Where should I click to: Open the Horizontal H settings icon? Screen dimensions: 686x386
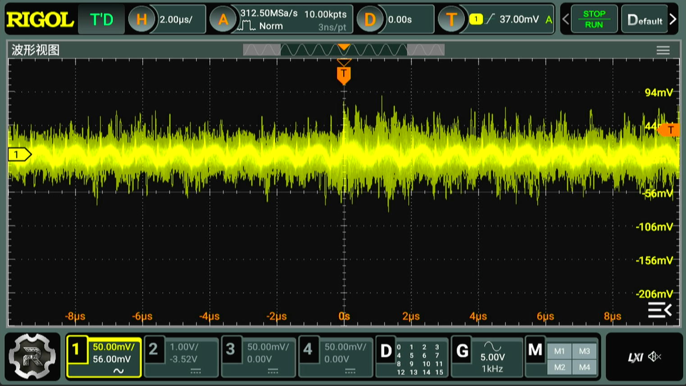coord(141,19)
